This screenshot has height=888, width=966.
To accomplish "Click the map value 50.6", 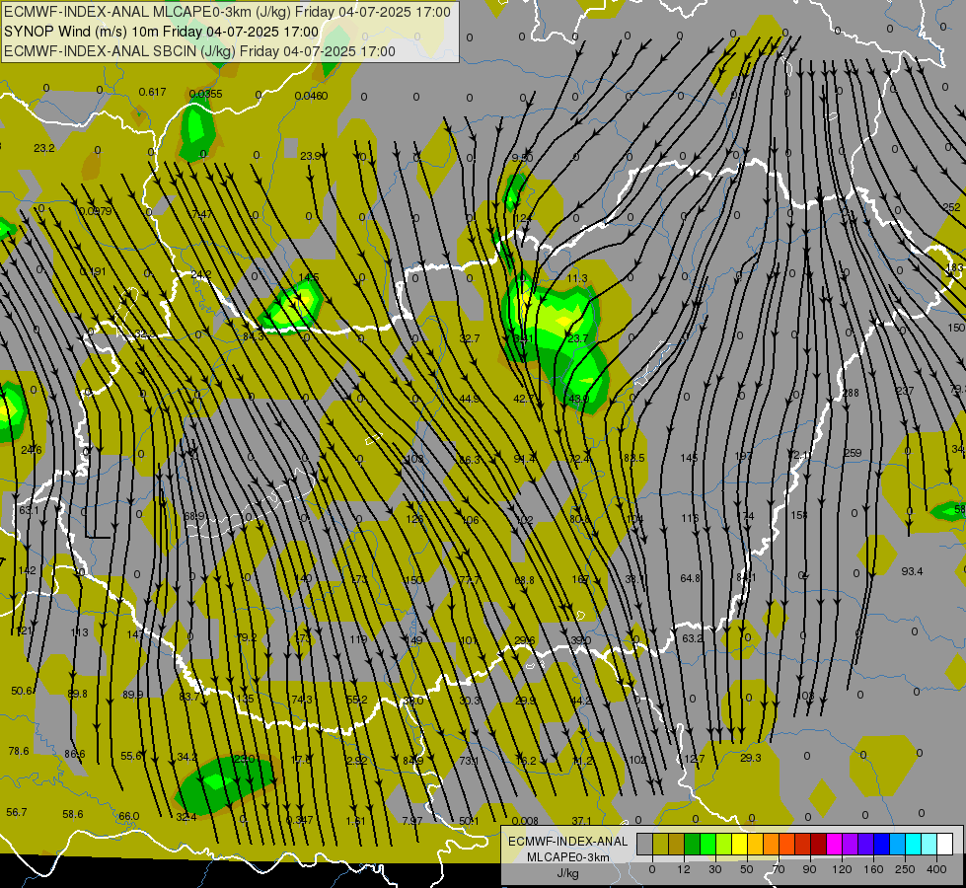I will click(22, 691).
